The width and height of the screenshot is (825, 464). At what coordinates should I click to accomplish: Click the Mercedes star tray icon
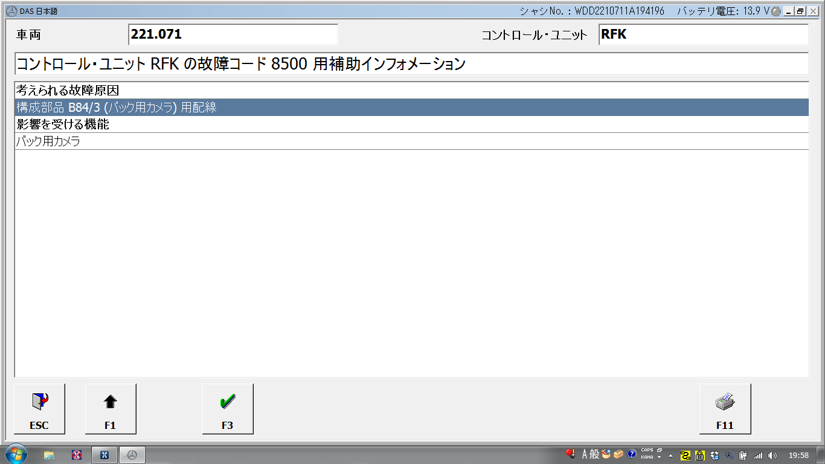pos(729,455)
